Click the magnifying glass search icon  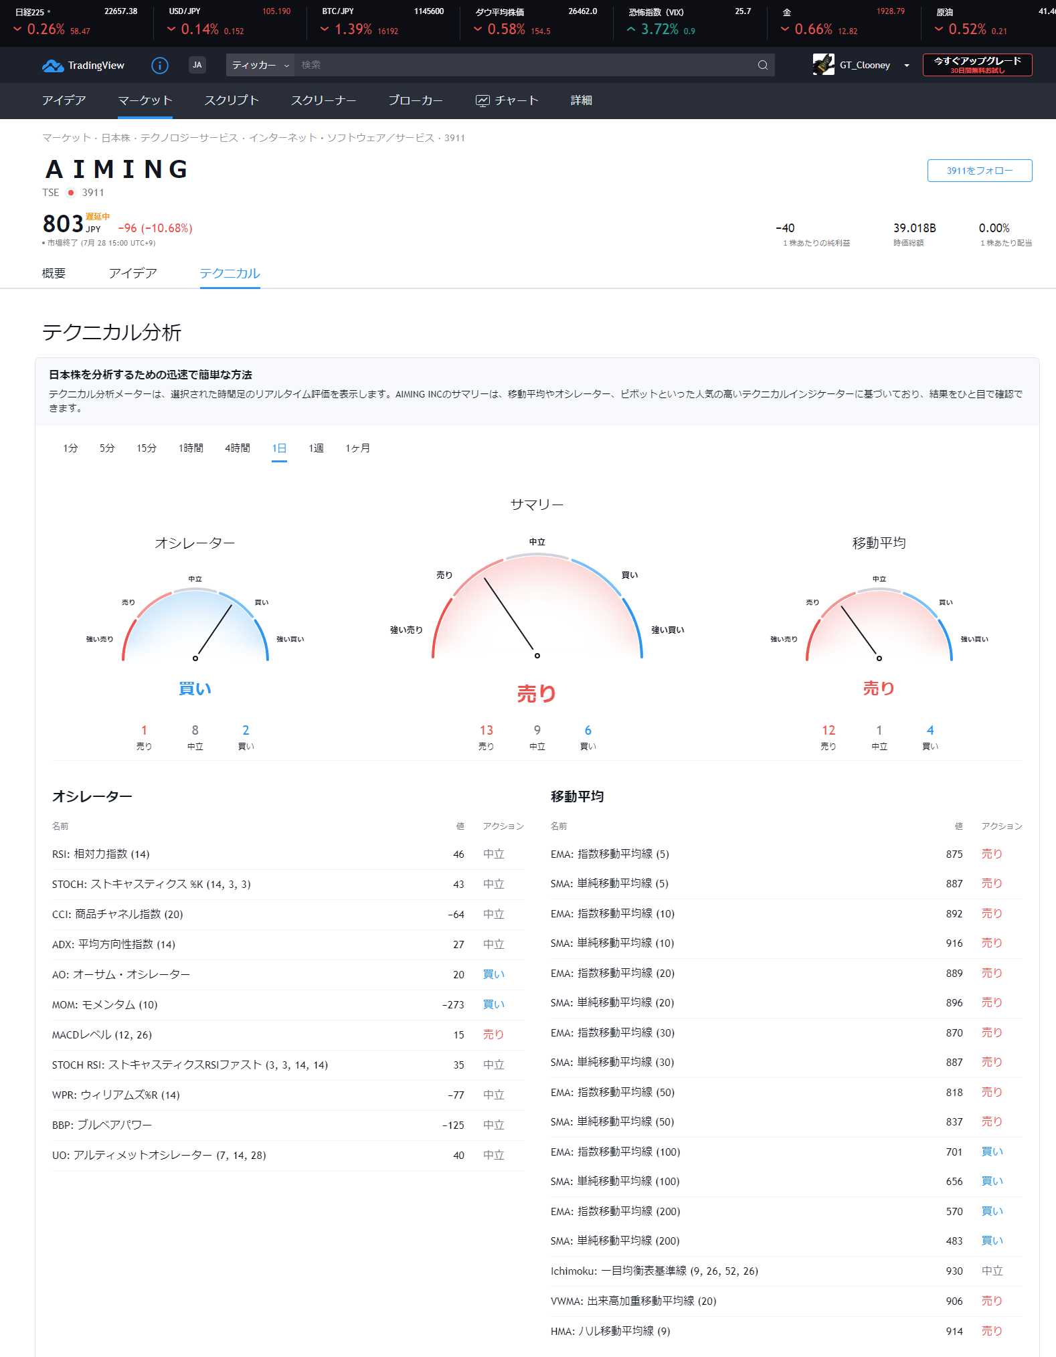pyautogui.click(x=763, y=65)
